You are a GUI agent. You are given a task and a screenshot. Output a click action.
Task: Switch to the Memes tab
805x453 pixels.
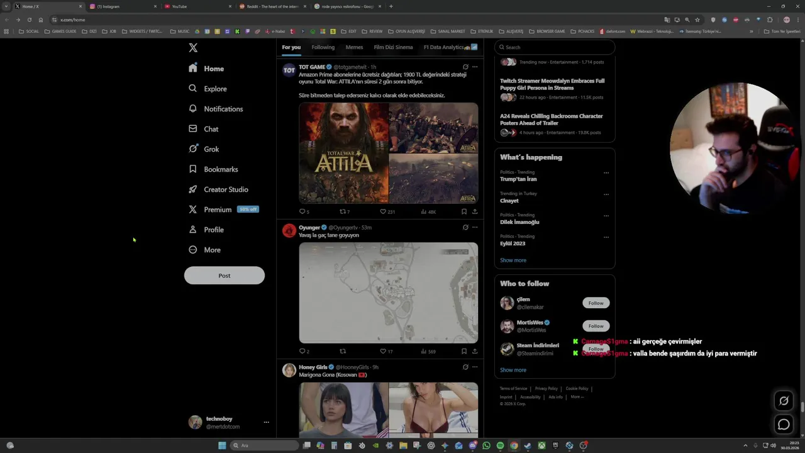point(354,47)
